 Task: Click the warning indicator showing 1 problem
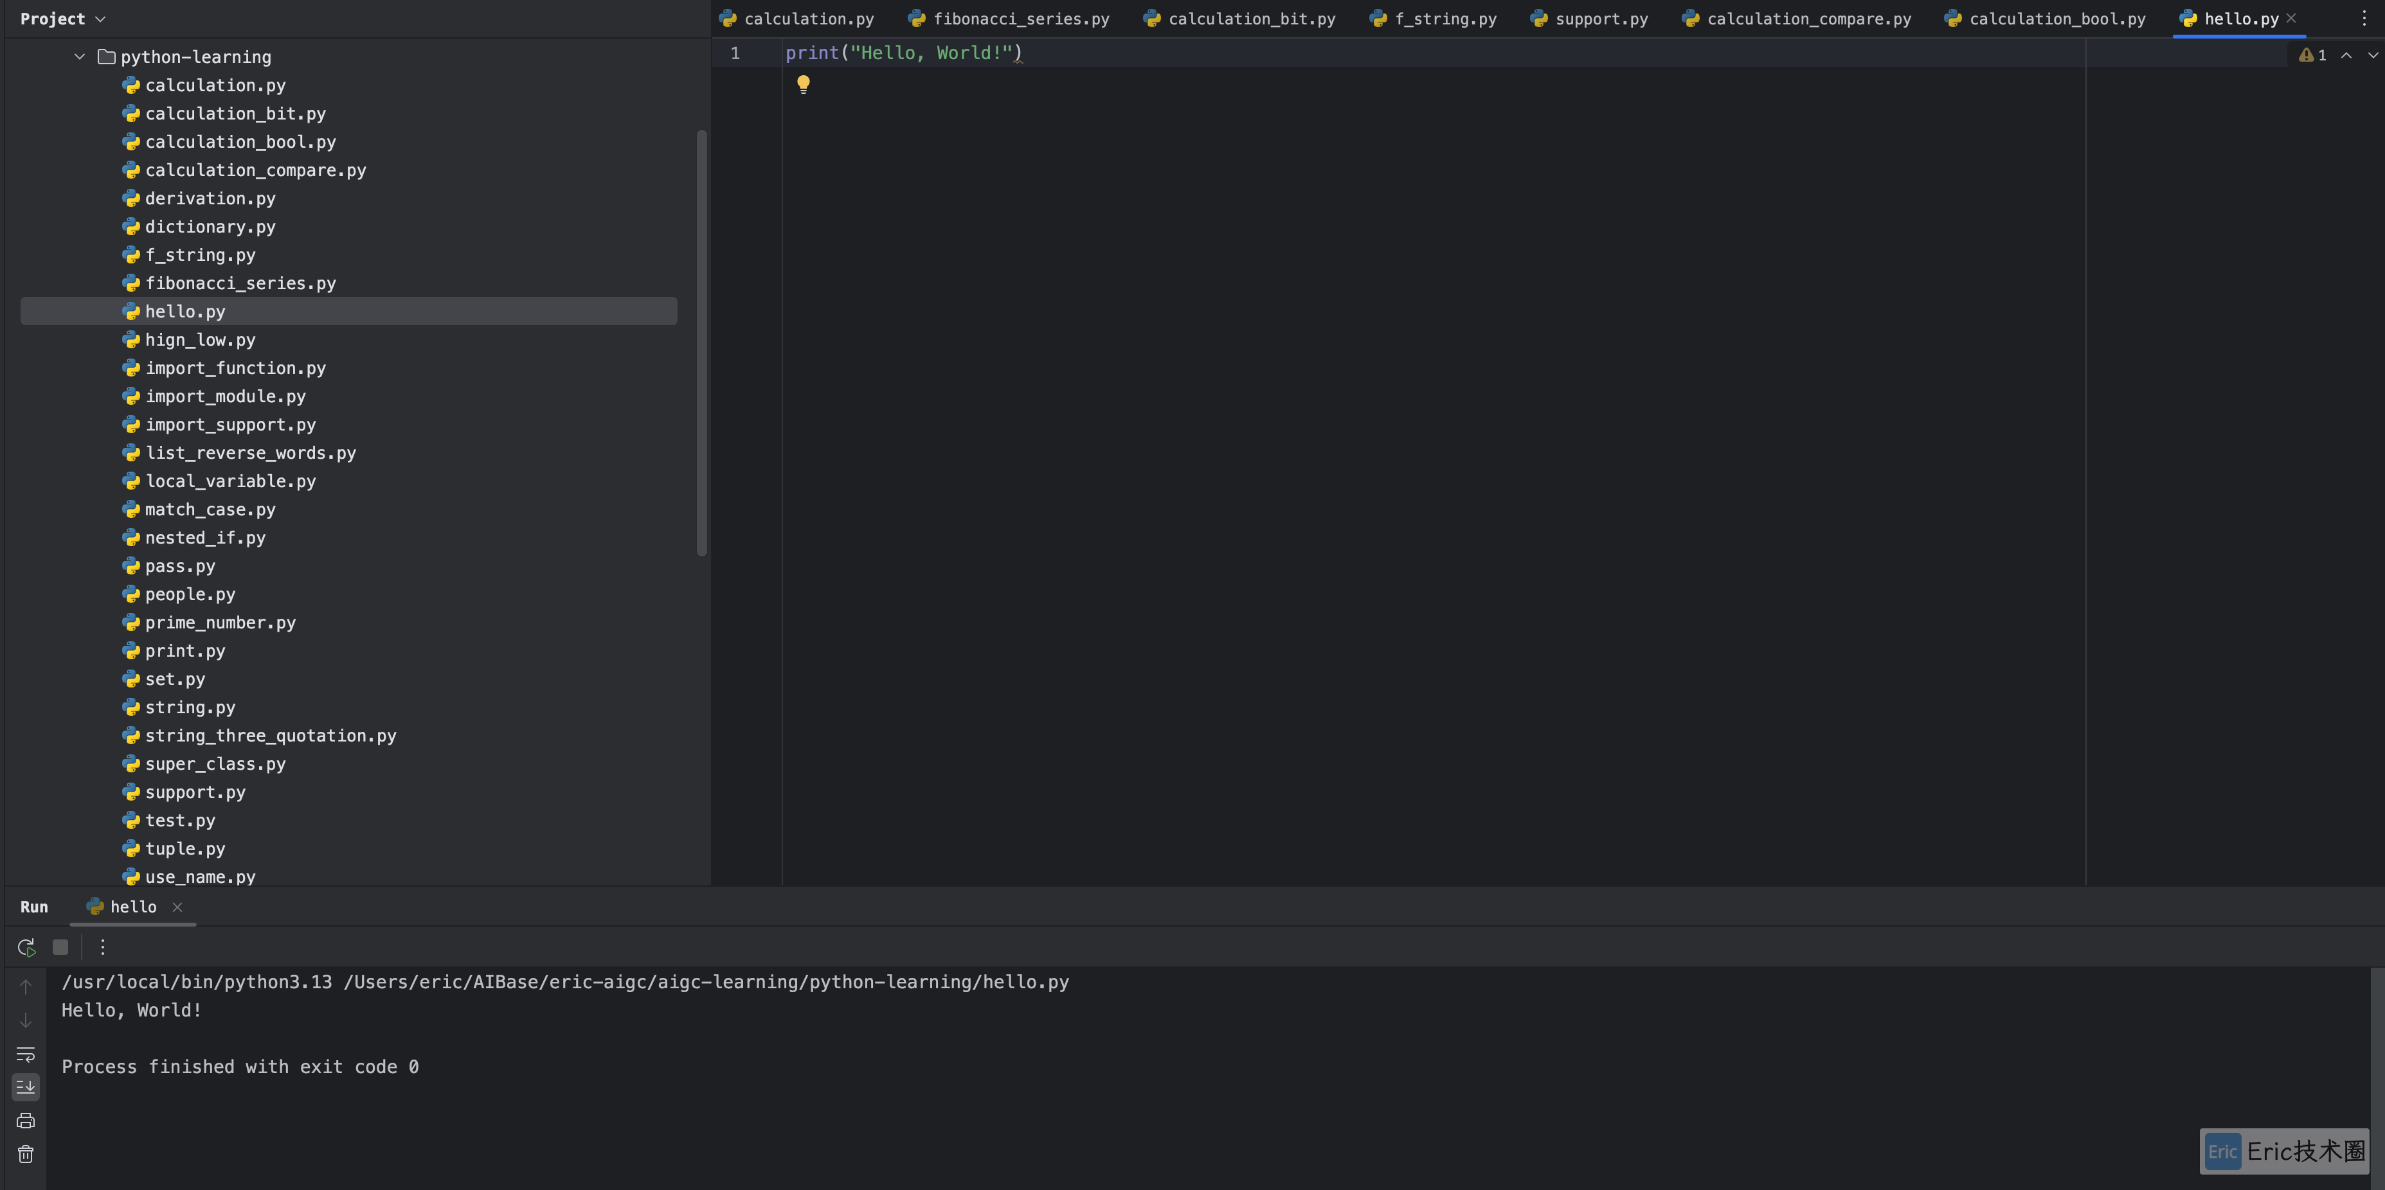tap(2312, 55)
